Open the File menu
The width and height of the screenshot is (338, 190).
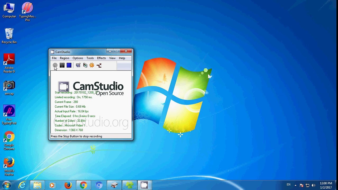(54, 58)
